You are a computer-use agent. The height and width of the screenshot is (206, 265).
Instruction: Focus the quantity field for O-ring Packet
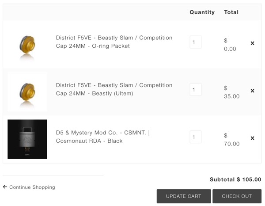click(x=195, y=42)
